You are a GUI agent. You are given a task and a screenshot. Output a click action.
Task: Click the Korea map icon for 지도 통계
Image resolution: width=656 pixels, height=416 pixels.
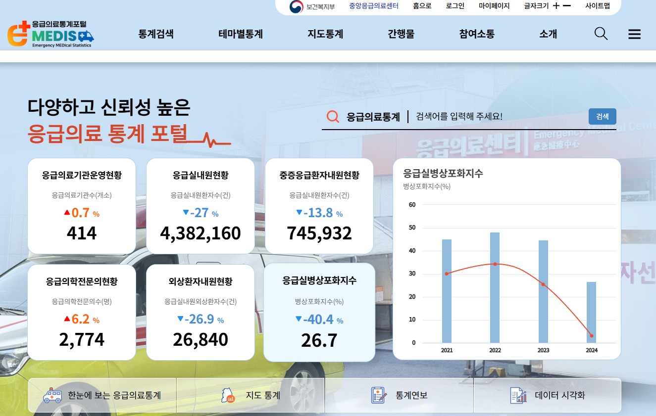[x=228, y=396]
